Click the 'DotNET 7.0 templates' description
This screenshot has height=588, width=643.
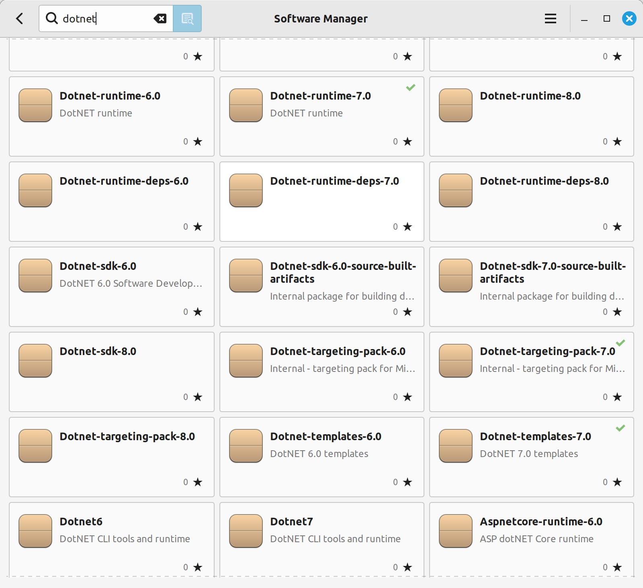click(529, 454)
